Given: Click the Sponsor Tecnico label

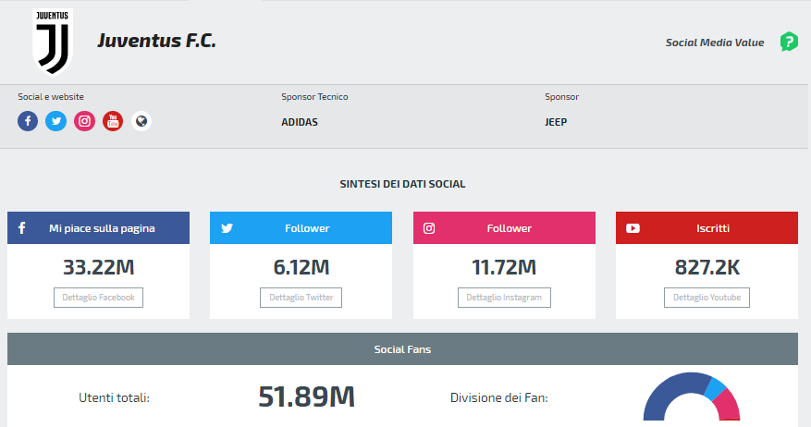Looking at the screenshot, I should click(x=314, y=97).
